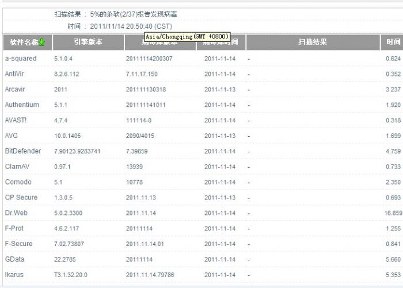Select the Authentium row name

coord(22,105)
